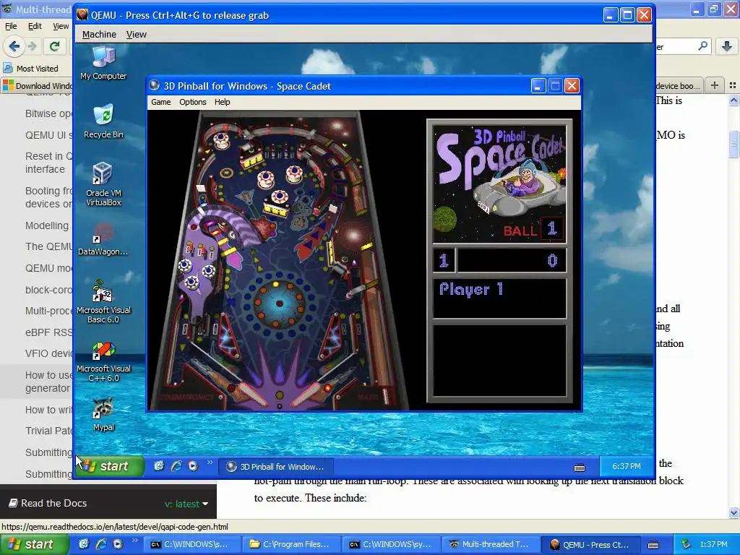Screen dimensions: 740x555
Task: Open 'VFIO devic' docs sidebar link
Action: point(49,353)
